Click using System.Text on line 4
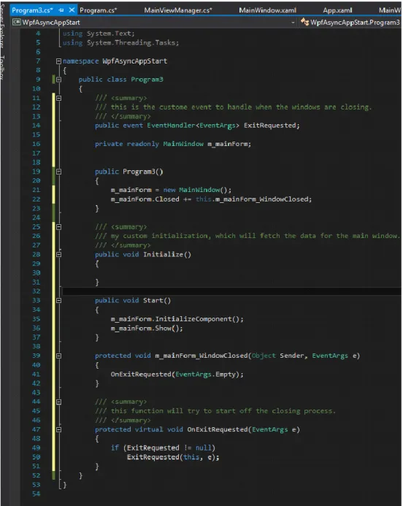 point(99,34)
